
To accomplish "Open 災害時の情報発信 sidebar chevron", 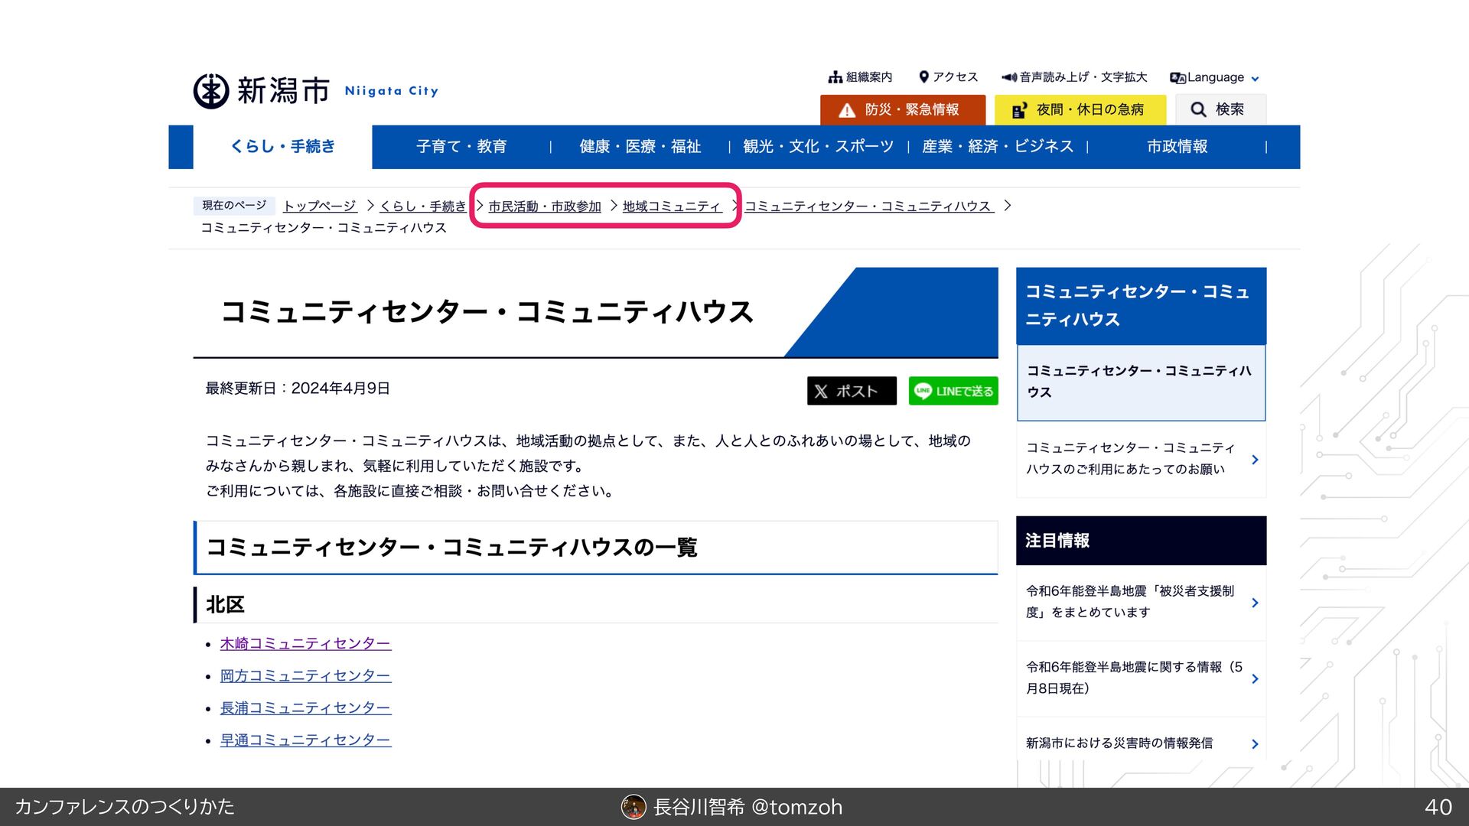I will 1255,743.
